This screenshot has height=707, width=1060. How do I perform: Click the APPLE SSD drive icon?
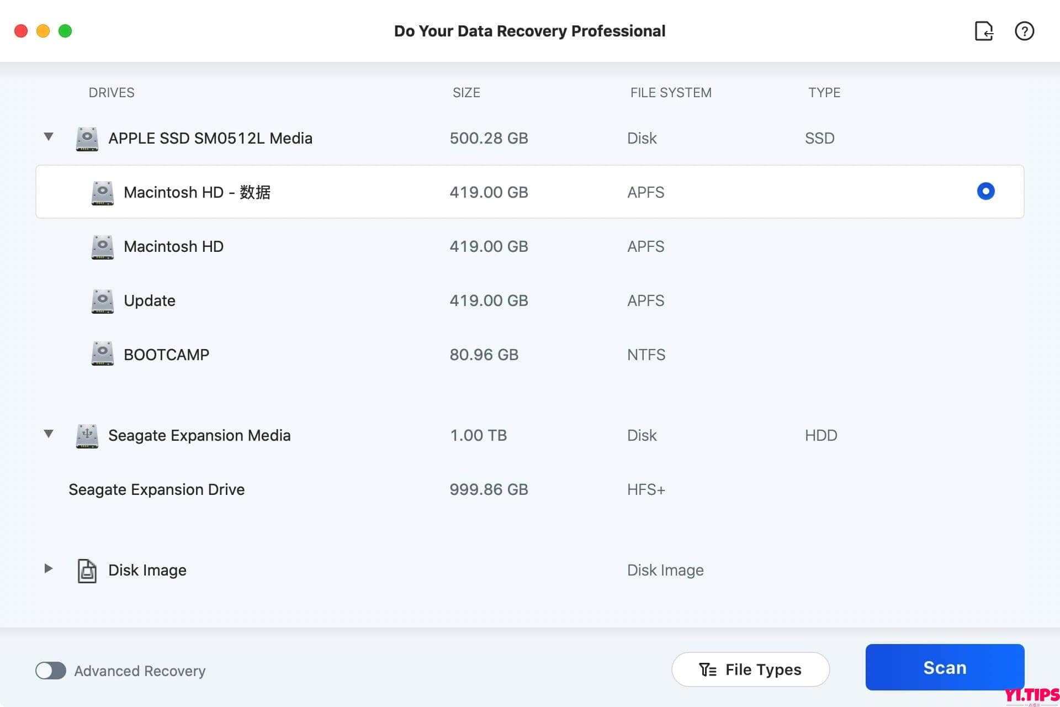click(87, 138)
